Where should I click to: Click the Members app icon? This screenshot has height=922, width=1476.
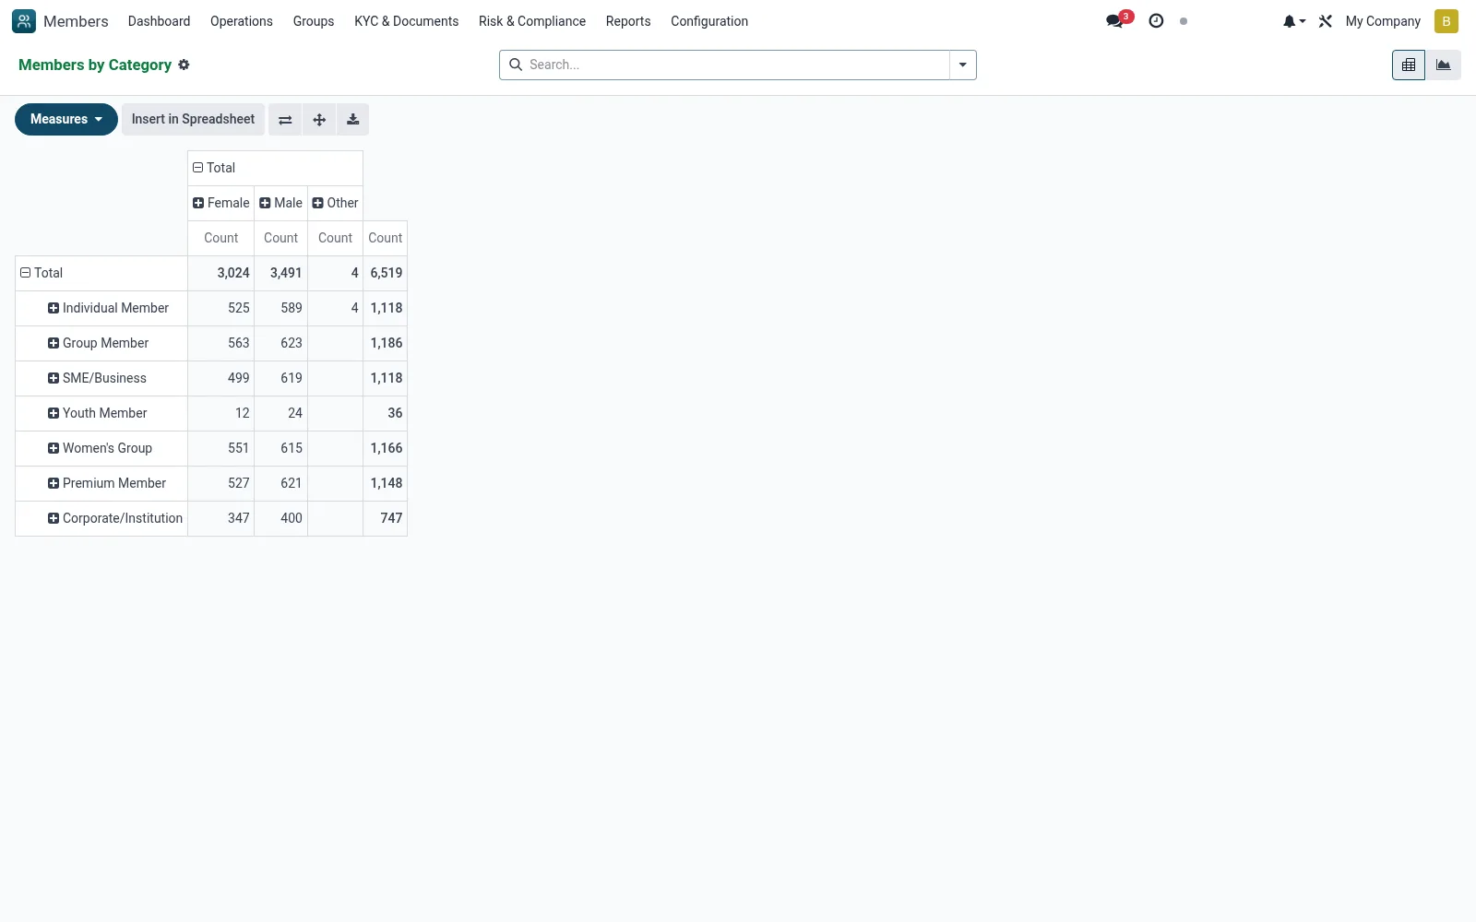pos(24,21)
